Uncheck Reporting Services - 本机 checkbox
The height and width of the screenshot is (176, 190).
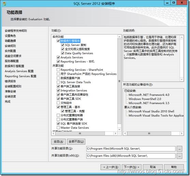58,61
